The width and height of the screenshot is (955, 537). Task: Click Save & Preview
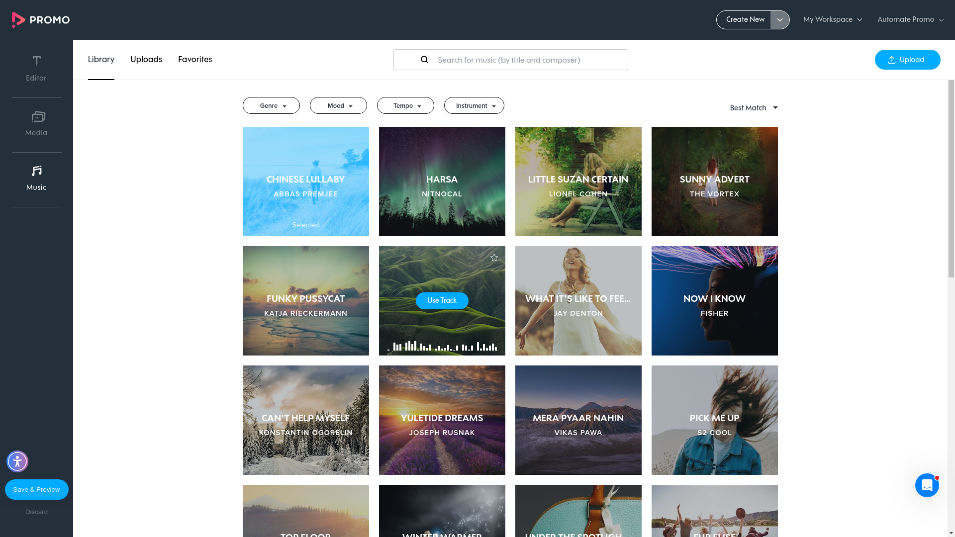(x=37, y=489)
